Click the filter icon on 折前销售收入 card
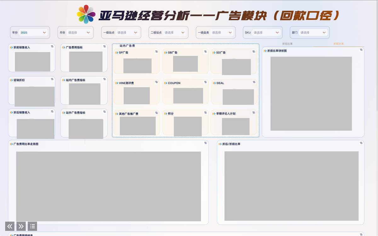The height and width of the screenshot is (236, 378). coord(52,47)
